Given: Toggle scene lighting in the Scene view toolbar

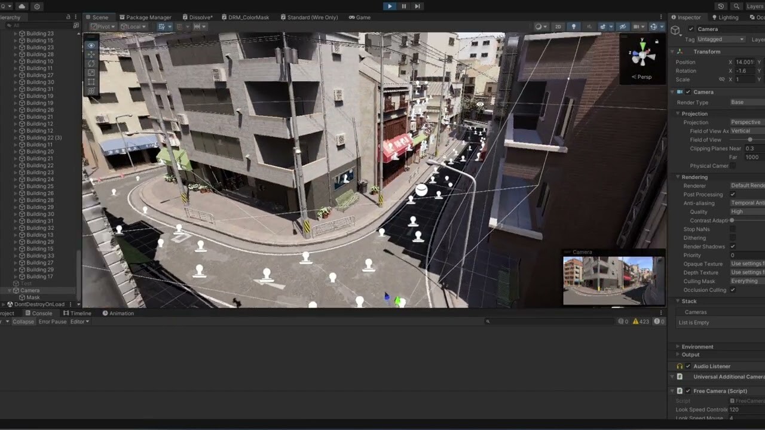Looking at the screenshot, I should pyautogui.click(x=574, y=26).
